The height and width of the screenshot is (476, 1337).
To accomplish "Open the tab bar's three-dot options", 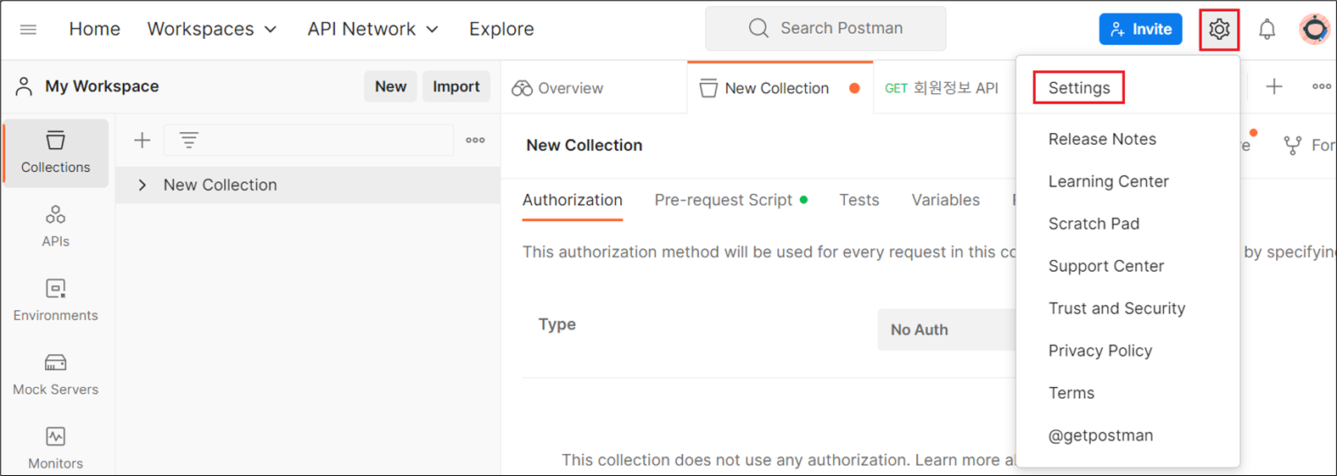I will tap(1322, 86).
